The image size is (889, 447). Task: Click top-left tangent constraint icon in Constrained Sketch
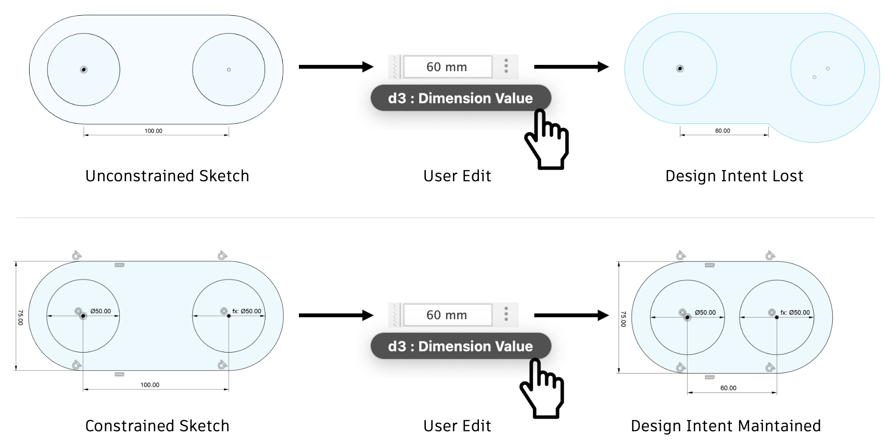click(76, 256)
